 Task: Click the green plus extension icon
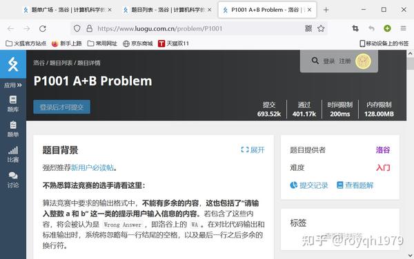(387, 28)
